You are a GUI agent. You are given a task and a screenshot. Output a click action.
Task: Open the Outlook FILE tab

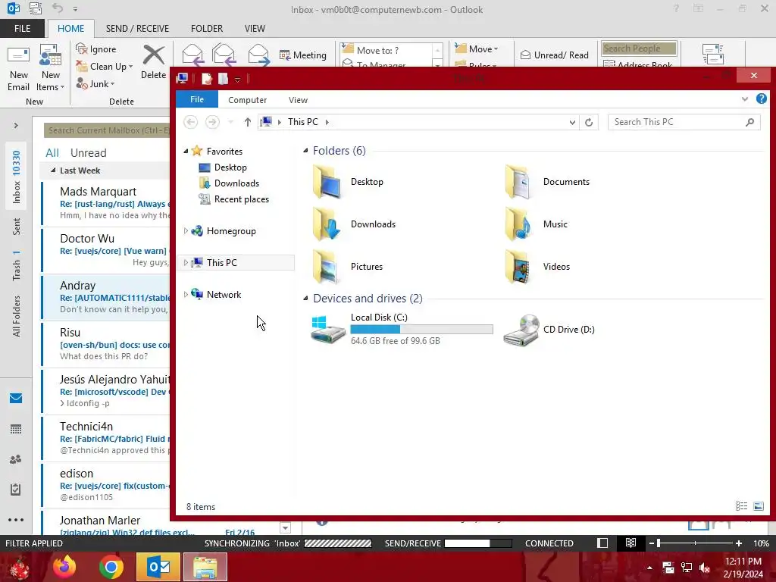pyautogui.click(x=22, y=29)
